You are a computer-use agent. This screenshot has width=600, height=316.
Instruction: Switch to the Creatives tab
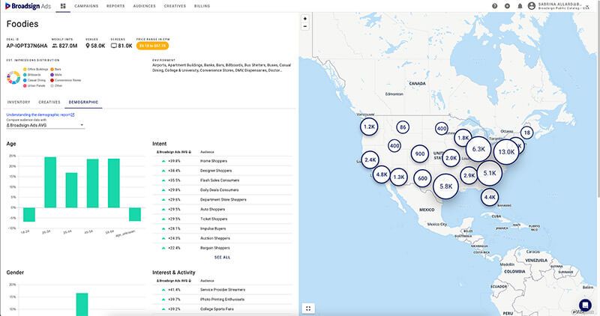tap(49, 103)
